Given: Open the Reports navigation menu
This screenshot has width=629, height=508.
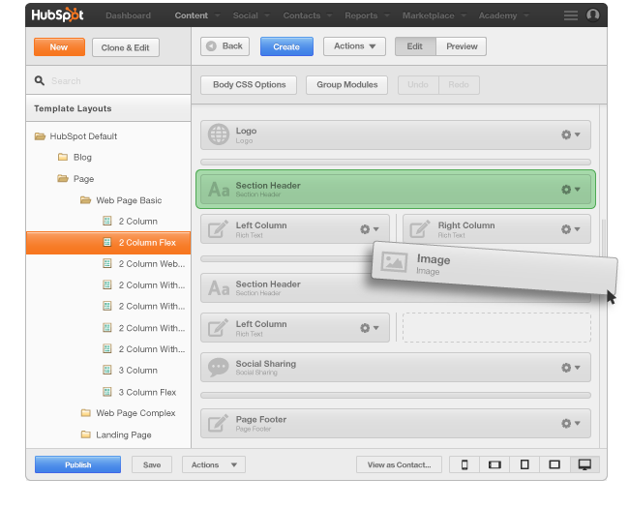Looking at the screenshot, I should point(364,15).
